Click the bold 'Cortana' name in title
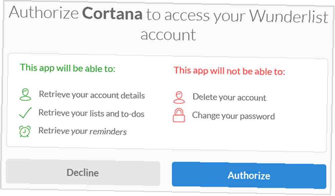The width and height of the screenshot is (335, 196). (x=112, y=13)
